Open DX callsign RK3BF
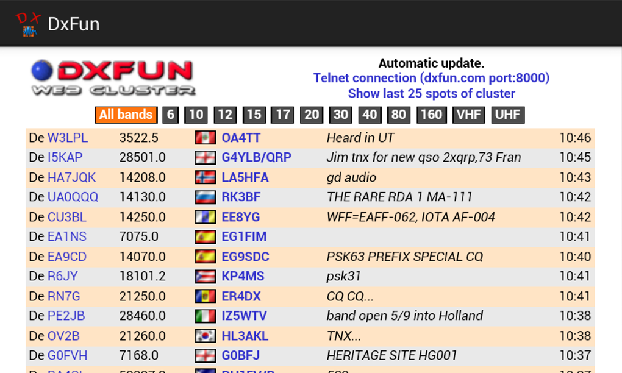The width and height of the screenshot is (622, 373). tap(241, 197)
